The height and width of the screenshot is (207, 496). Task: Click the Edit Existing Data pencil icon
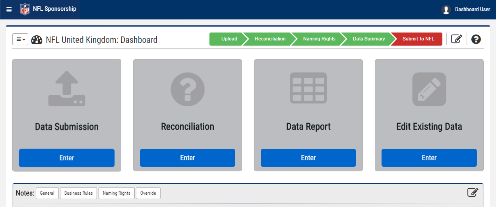click(x=429, y=89)
